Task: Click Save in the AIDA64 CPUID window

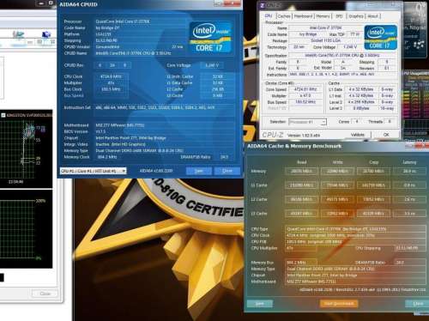Action: point(199,171)
